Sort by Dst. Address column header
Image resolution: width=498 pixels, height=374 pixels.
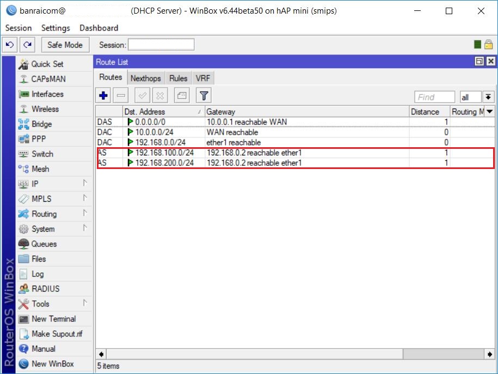(164, 112)
